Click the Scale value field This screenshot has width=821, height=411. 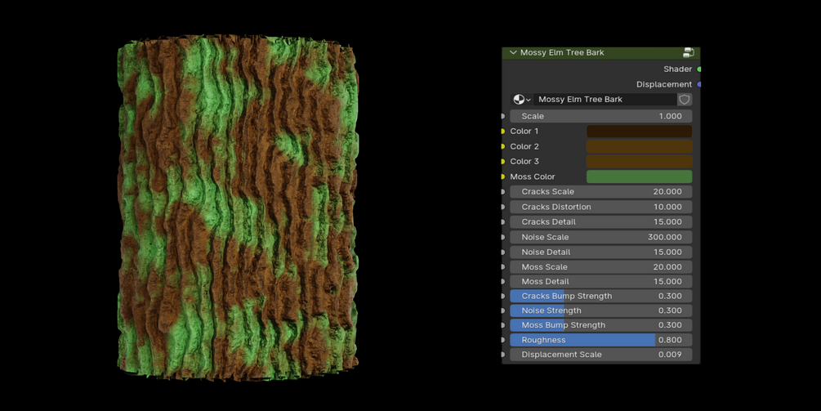(x=601, y=116)
